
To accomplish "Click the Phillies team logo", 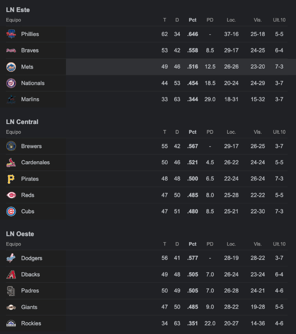I will tap(11, 34).
